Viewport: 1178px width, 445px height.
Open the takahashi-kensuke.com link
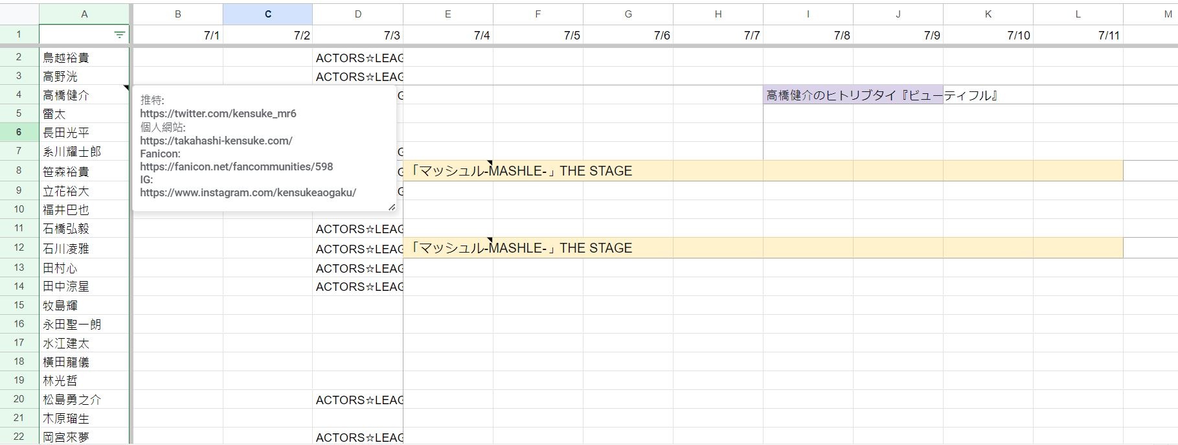point(216,140)
